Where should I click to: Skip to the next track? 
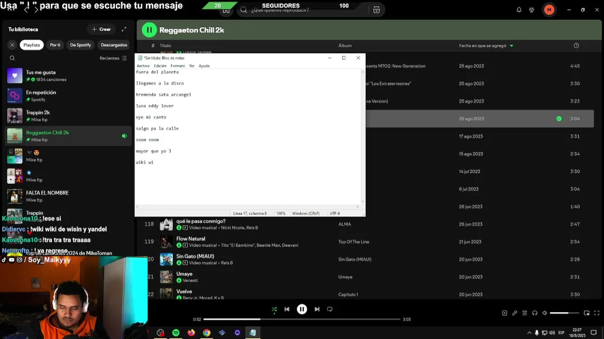(x=317, y=309)
